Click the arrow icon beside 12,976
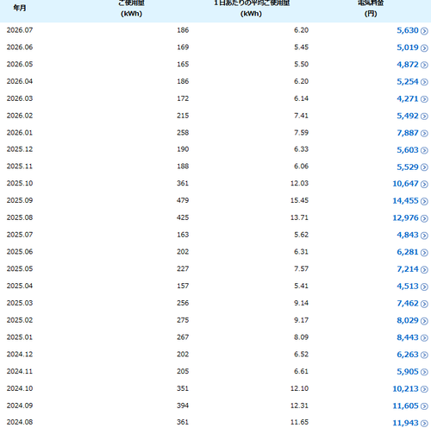 click(424, 218)
